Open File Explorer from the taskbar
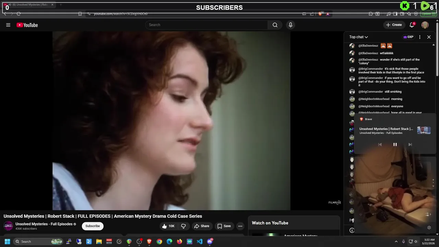This screenshot has width=439, height=247. [x=99, y=242]
